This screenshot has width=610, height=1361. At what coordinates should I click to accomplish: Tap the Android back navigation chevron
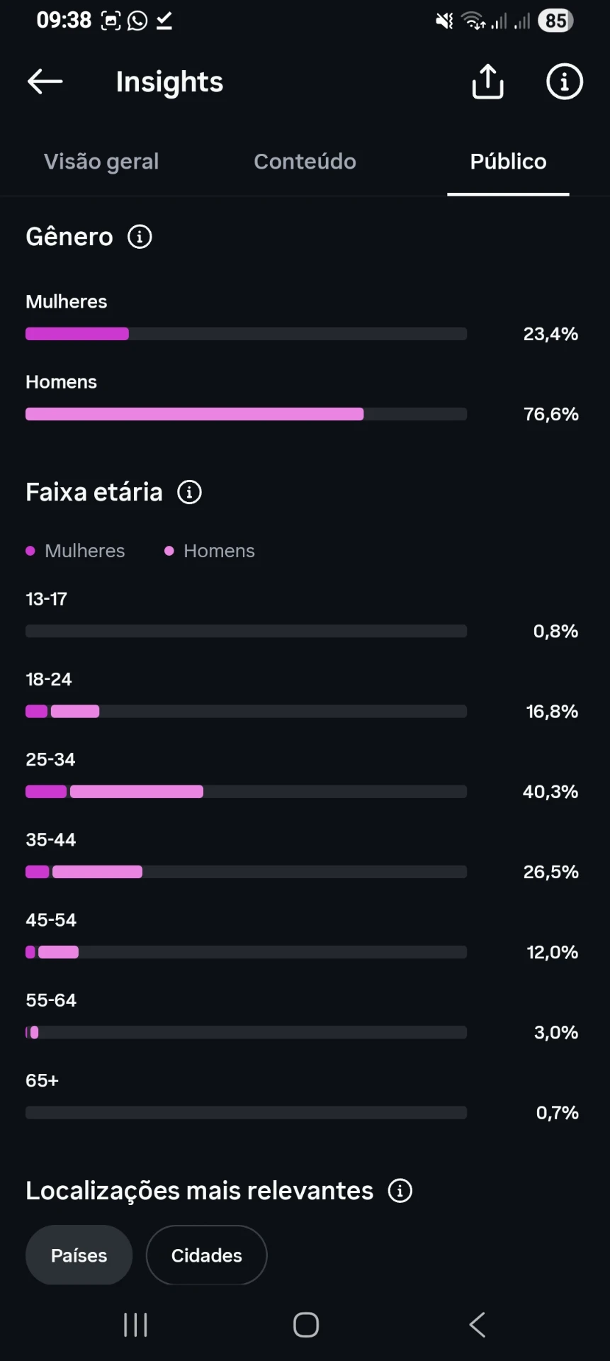[478, 1324]
